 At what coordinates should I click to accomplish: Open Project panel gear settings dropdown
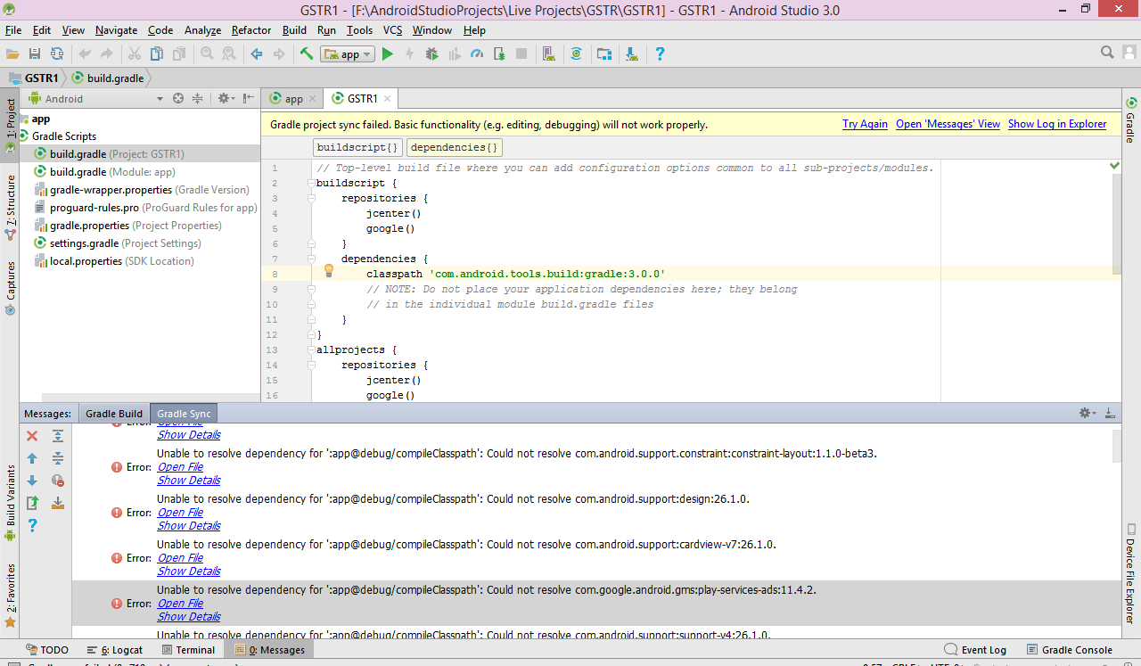pos(226,98)
